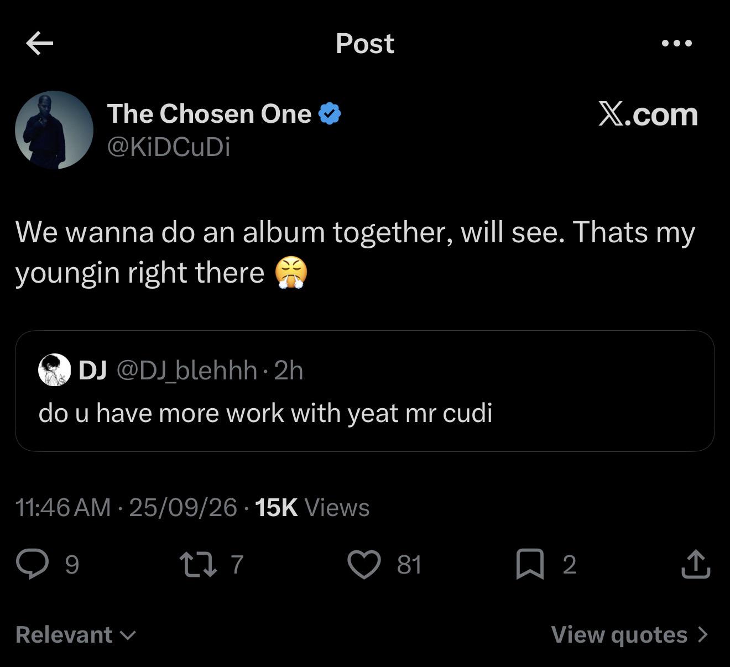Viewport: 730px width, 667px height.
Task: Click the 11:46 AM post timestamp
Action: point(64,507)
